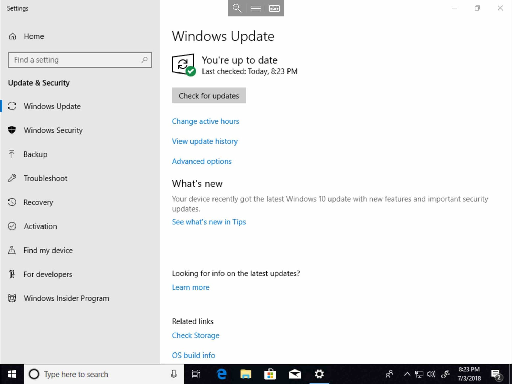512x384 pixels.
Task: Click the Find my device person icon
Action: 12,250
